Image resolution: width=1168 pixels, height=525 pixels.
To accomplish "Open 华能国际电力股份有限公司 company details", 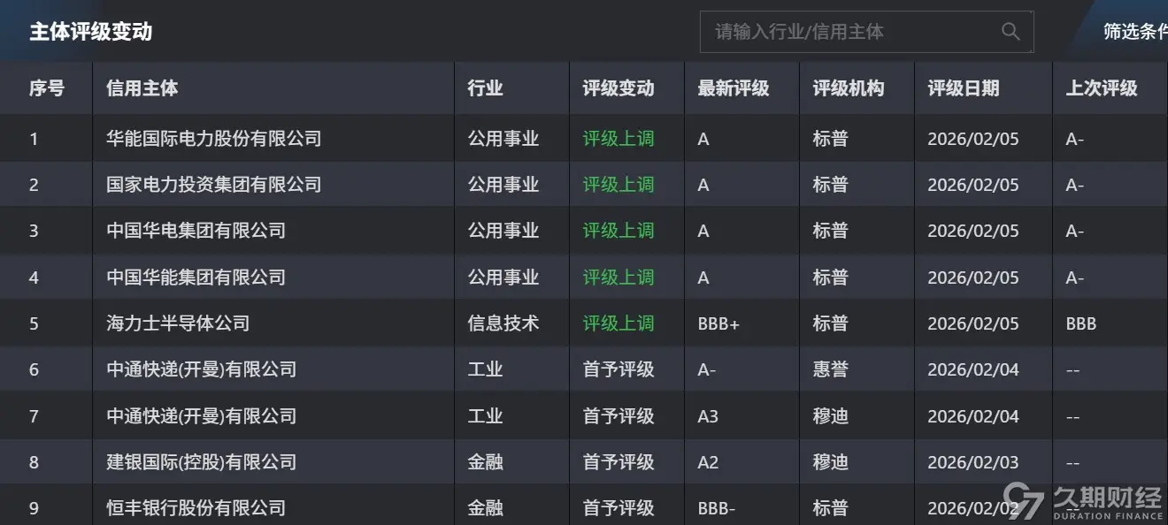I will point(216,139).
